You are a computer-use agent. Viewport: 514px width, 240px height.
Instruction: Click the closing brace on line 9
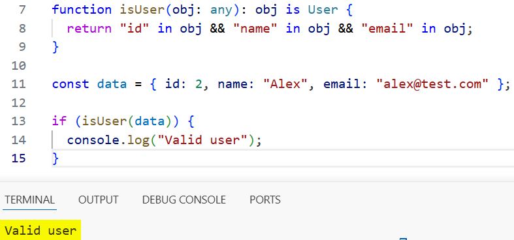tap(56, 47)
